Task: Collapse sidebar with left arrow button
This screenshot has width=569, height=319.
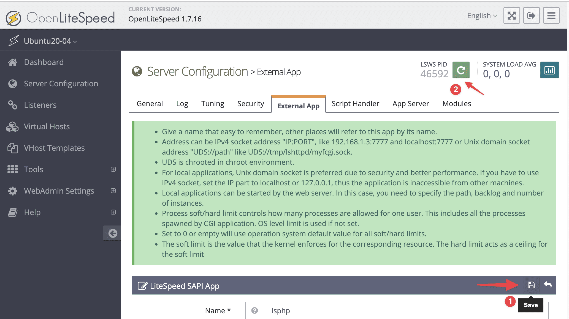Action: tap(112, 233)
